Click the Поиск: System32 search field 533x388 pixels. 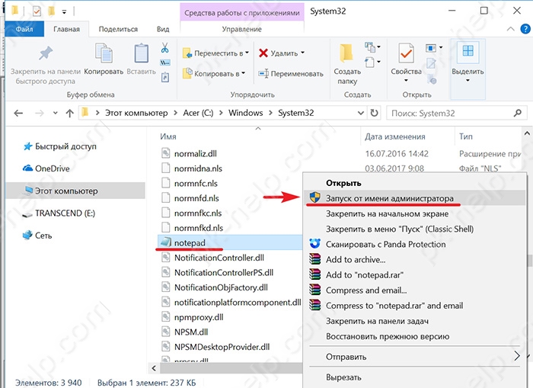[x=457, y=113]
